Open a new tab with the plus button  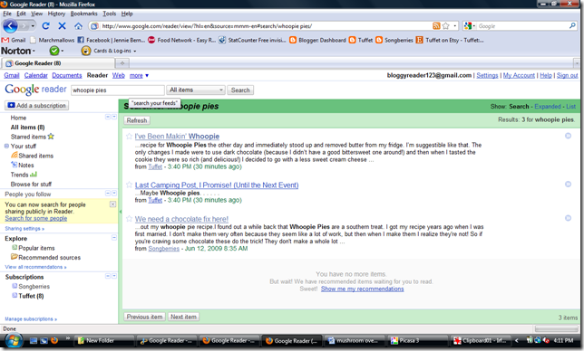pyautogui.click(x=122, y=63)
